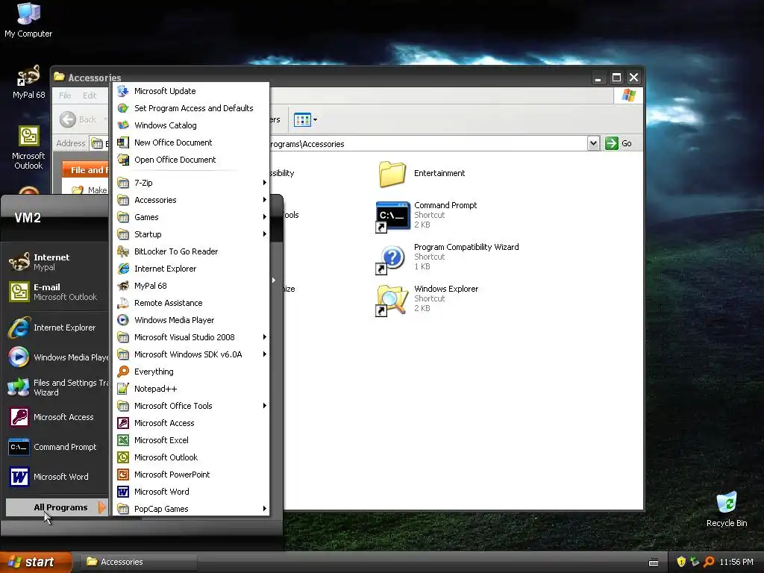Image resolution: width=764 pixels, height=573 pixels.
Task: Open Windows Media Player in Start menu left pane
Action: pyautogui.click(x=56, y=357)
